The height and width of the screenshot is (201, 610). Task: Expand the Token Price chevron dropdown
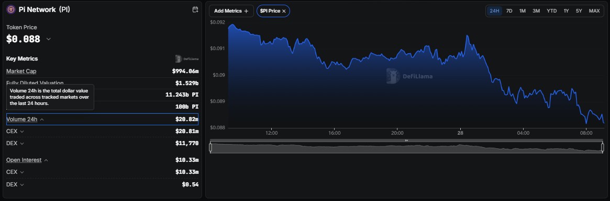tap(49, 39)
